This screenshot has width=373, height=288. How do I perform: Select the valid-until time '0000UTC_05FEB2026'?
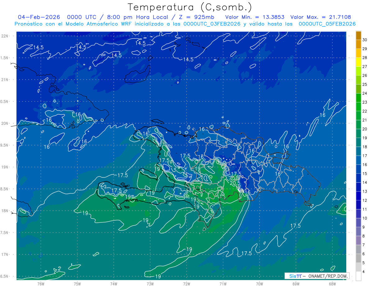pyautogui.click(x=327, y=24)
